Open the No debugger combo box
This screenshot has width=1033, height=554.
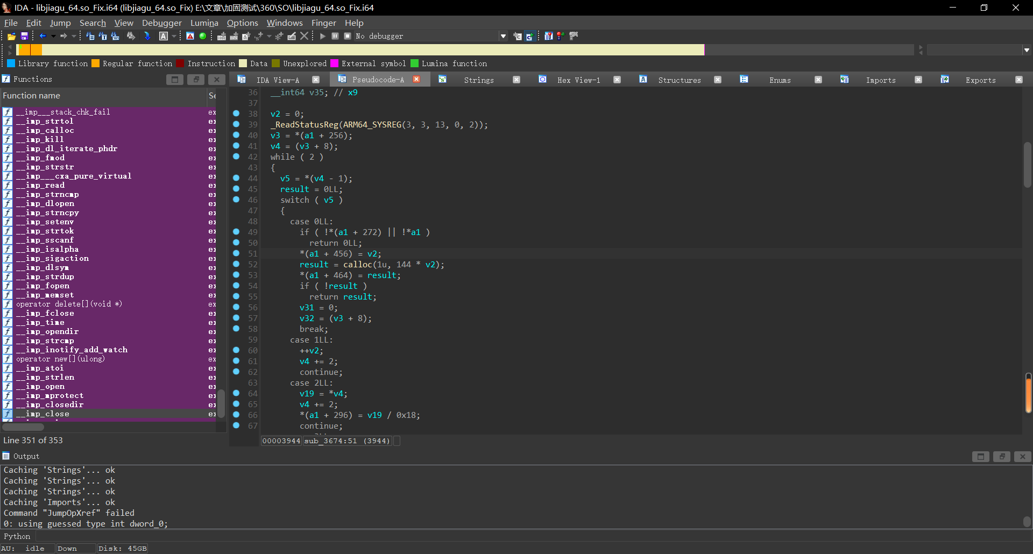(x=430, y=36)
